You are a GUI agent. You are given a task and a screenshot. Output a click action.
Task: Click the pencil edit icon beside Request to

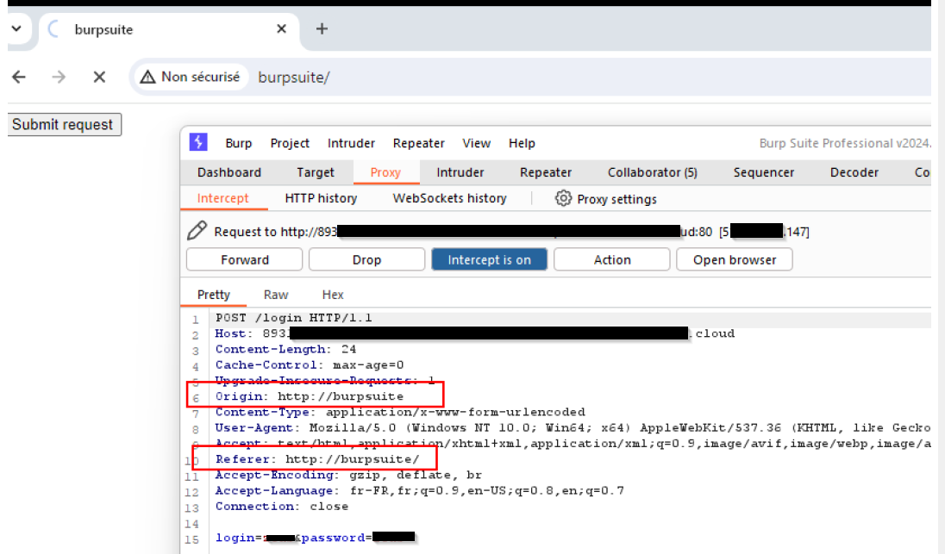(197, 231)
